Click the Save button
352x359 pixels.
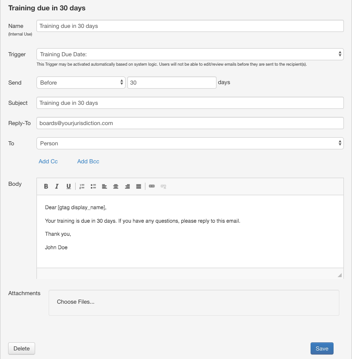(x=322, y=349)
